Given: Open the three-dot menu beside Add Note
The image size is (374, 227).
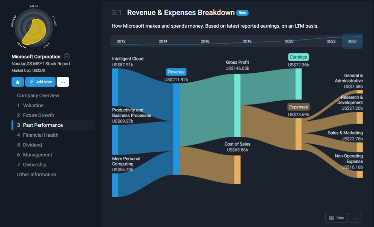Looking at the screenshot, I should click(x=63, y=82).
